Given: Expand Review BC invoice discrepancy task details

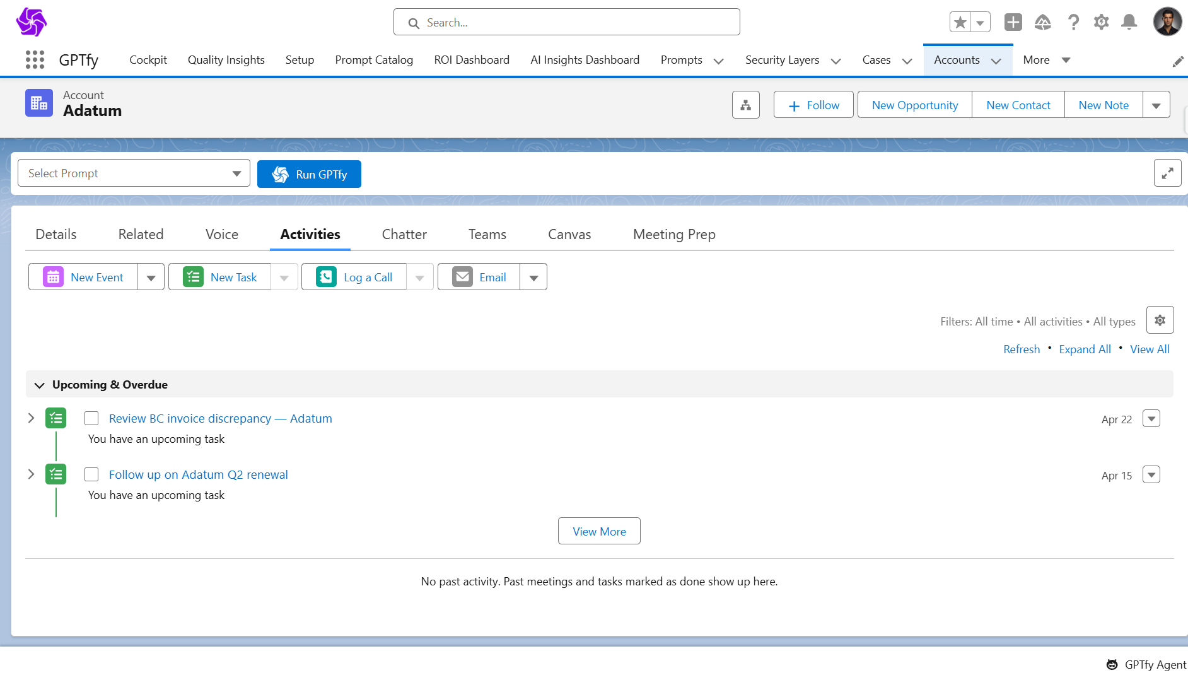Looking at the screenshot, I should click(31, 418).
